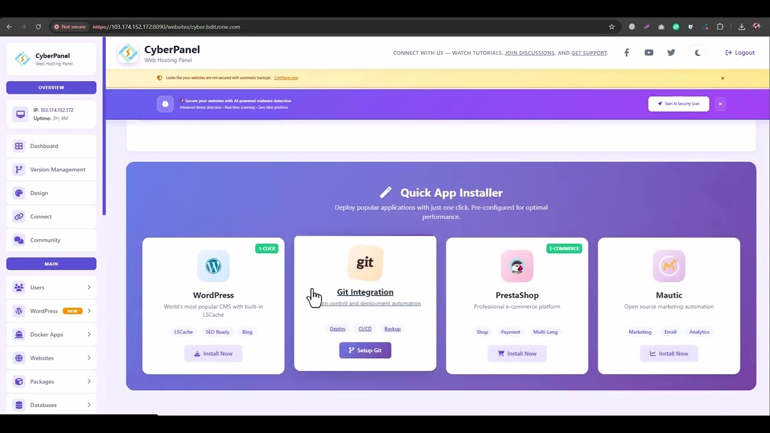Screen dimensions: 770x433
Task: Open the browser extensions puzzle icon
Action: point(720,26)
